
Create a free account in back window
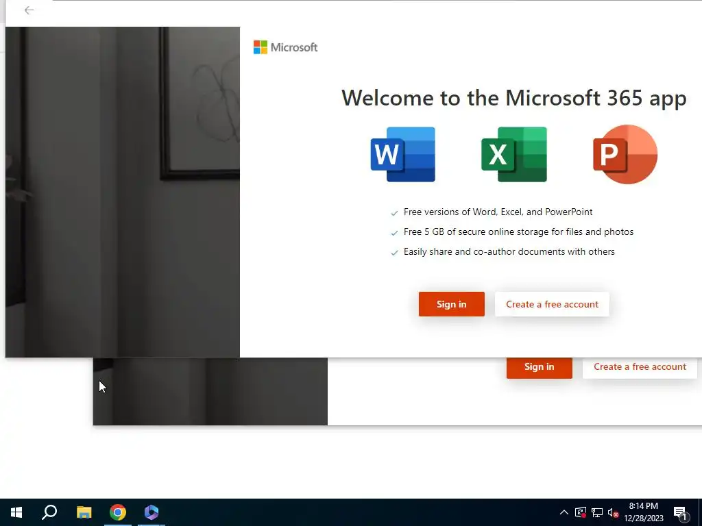640,367
